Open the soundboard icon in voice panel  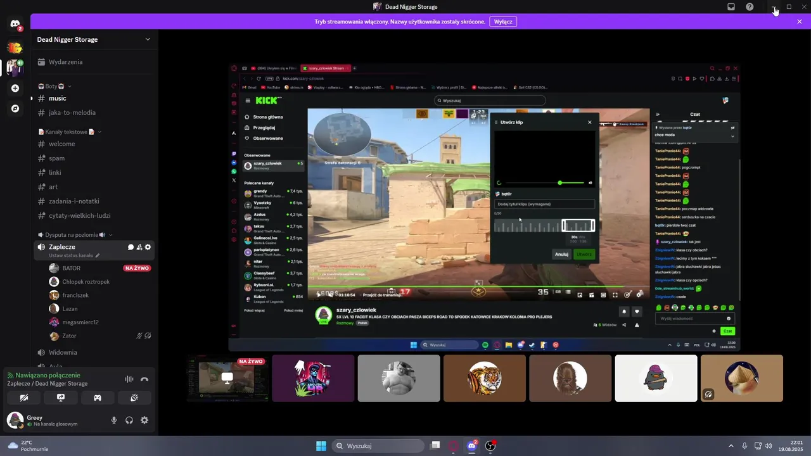(x=134, y=398)
